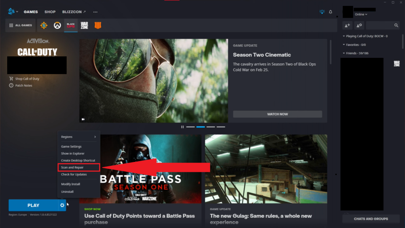
Task: Click the blue Play button
Action: pos(33,205)
